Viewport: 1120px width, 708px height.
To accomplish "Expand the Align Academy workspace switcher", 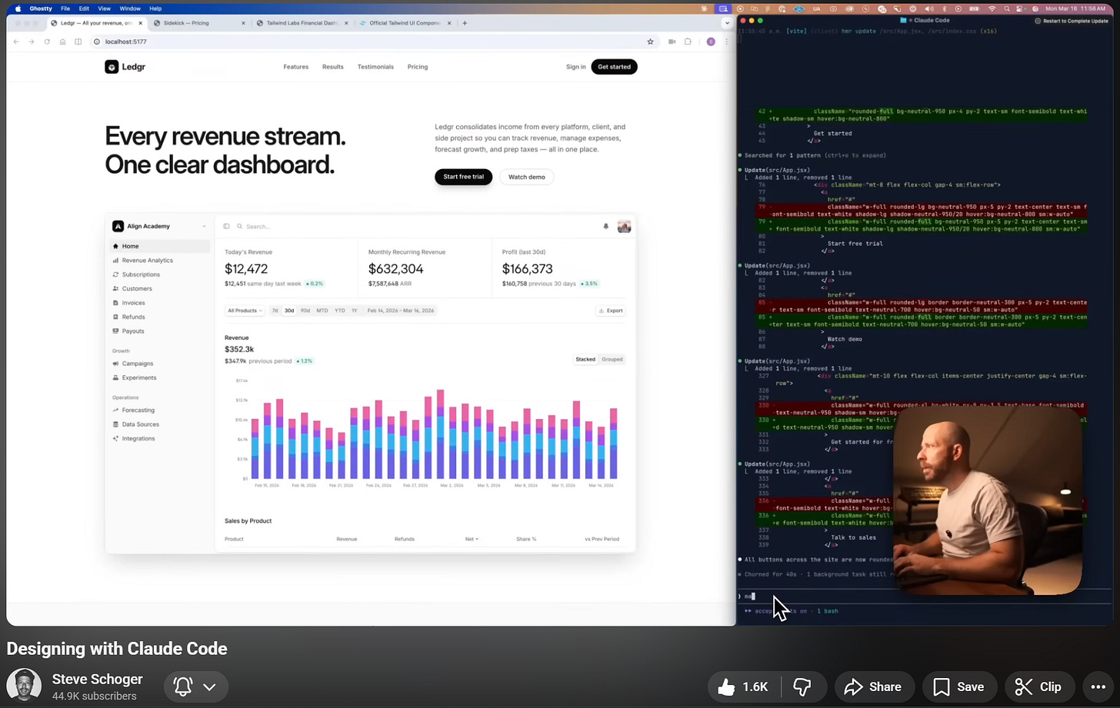I will 160,226.
